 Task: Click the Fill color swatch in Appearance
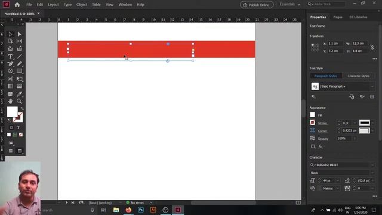coord(313,115)
